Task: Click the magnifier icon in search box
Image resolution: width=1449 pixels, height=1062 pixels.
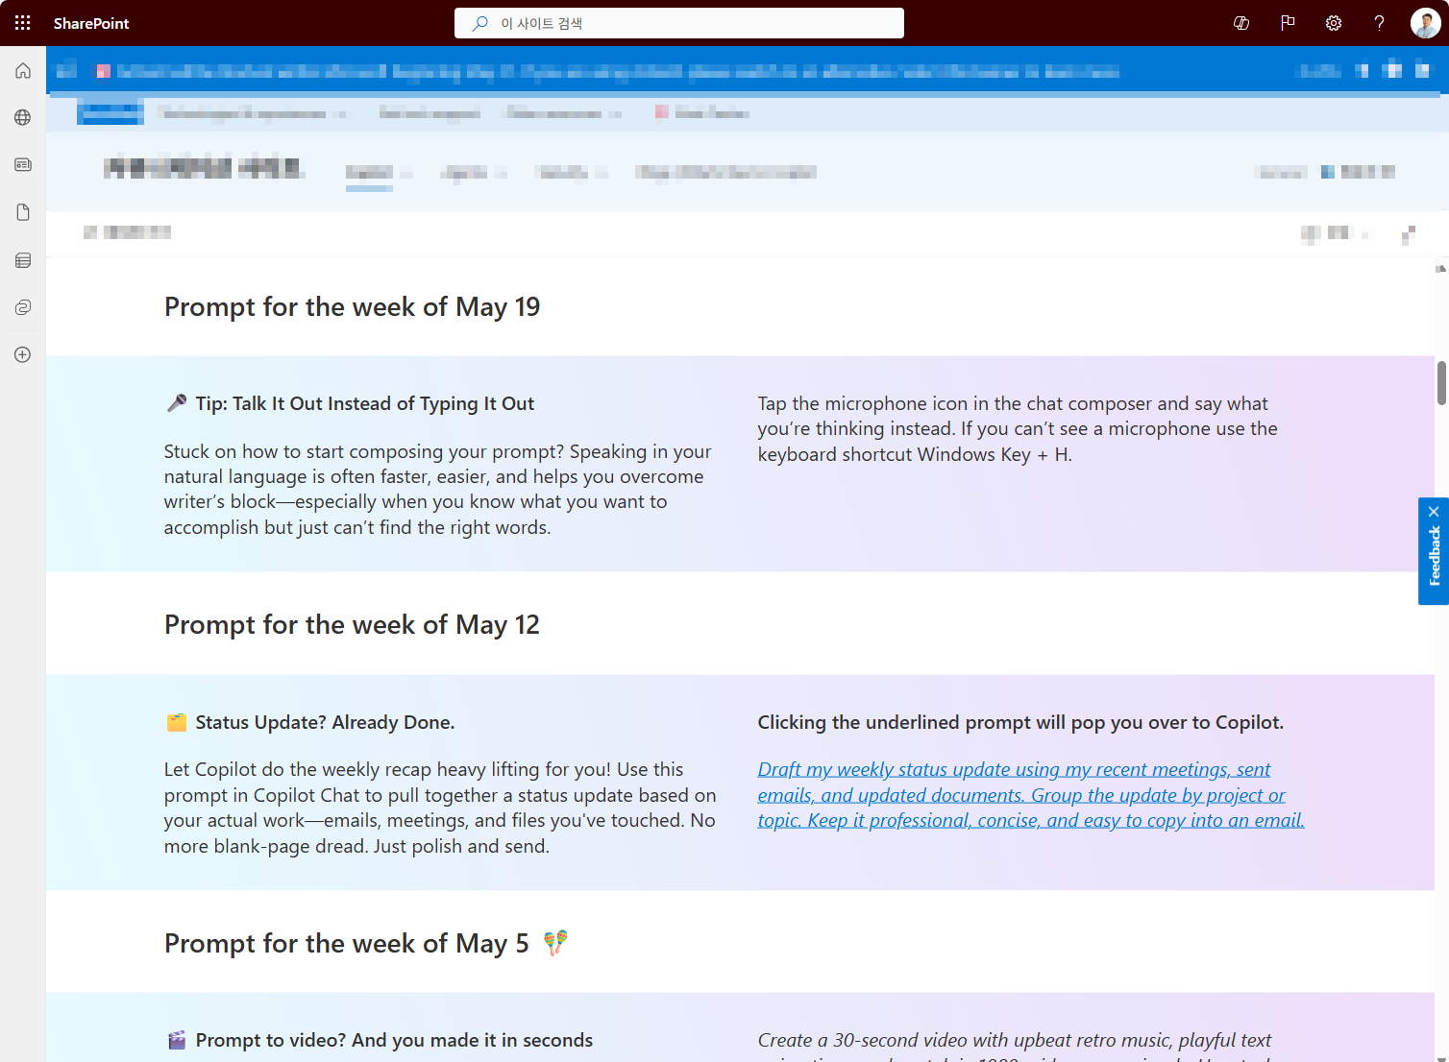Action: point(479,23)
